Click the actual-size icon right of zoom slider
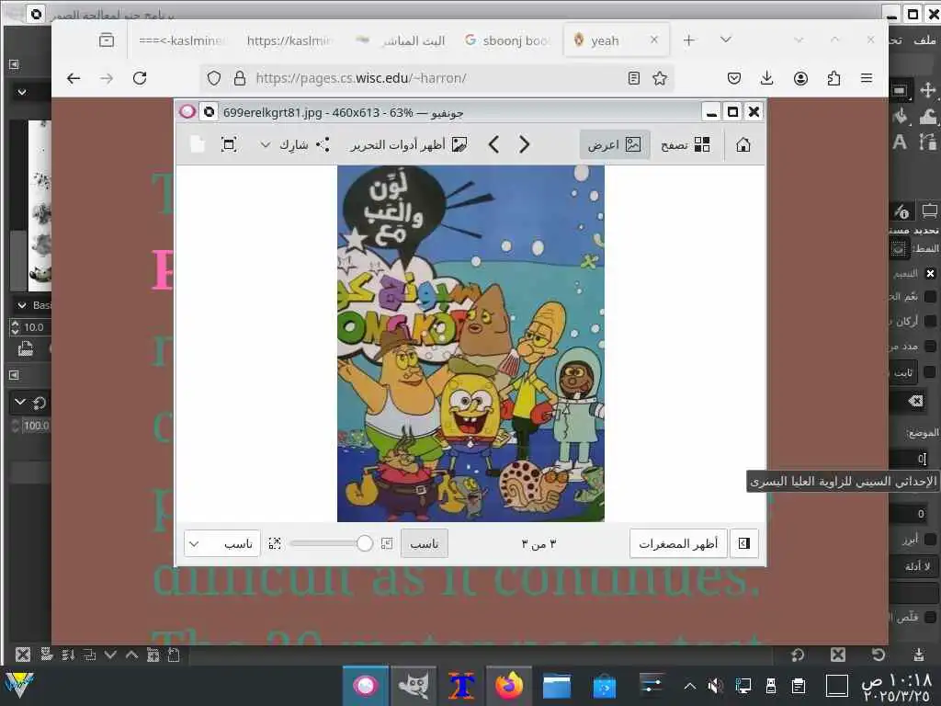The height and width of the screenshot is (706, 941). 387,543
